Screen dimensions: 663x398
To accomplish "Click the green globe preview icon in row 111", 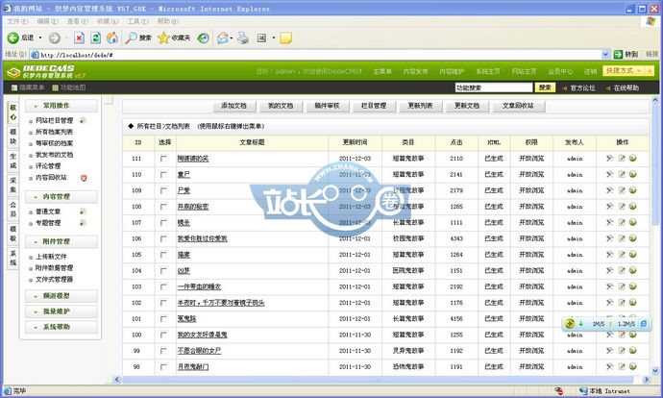I will [x=633, y=159].
